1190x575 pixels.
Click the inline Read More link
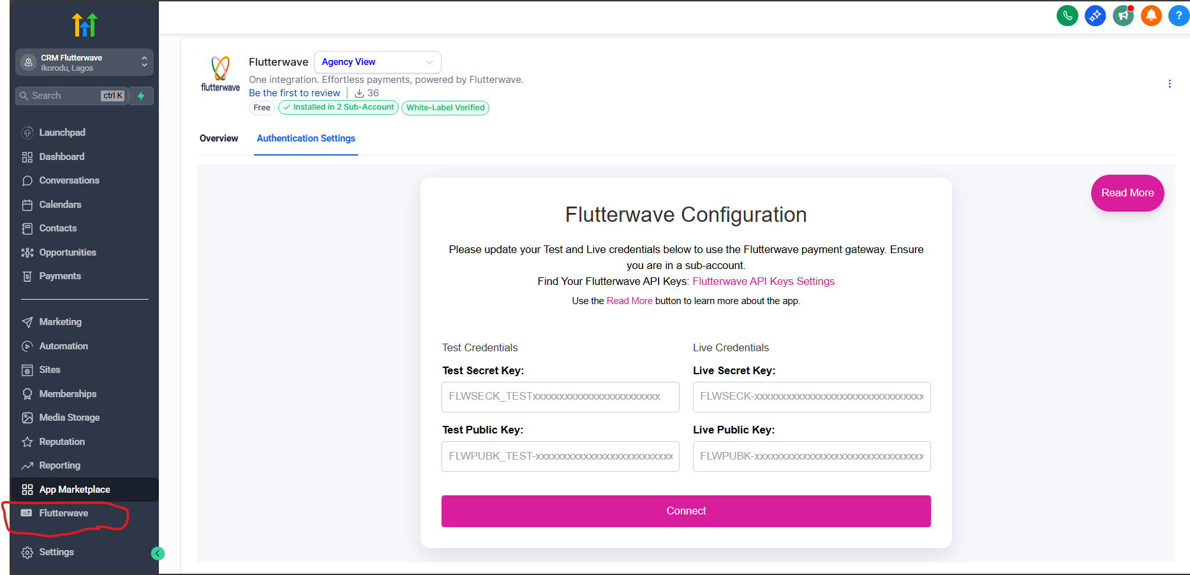coord(629,301)
